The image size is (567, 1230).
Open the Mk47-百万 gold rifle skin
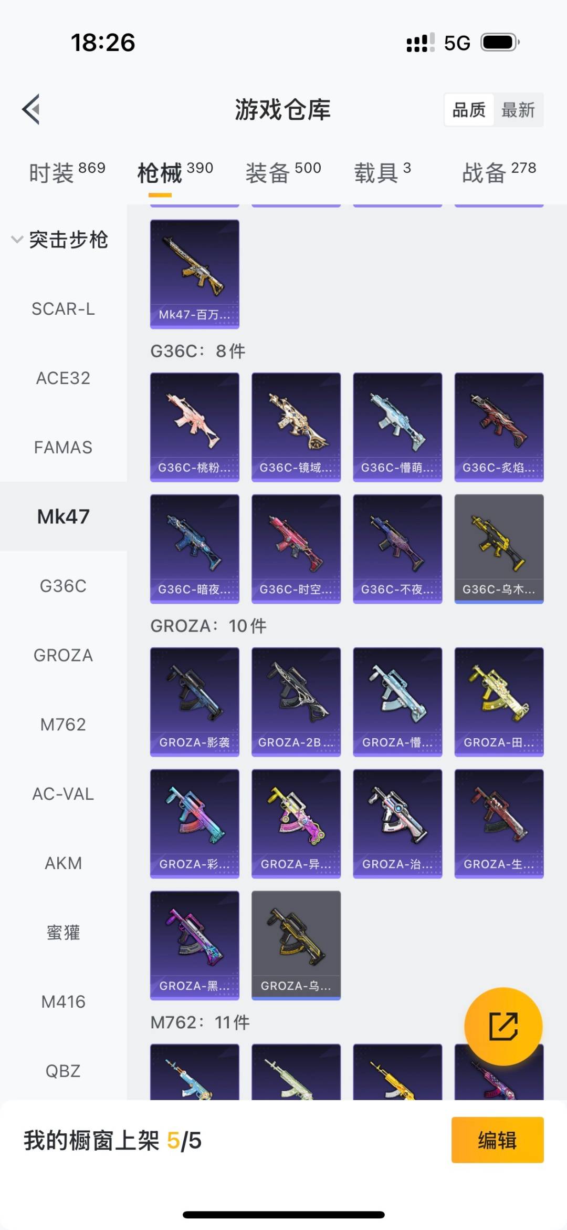[x=195, y=274]
